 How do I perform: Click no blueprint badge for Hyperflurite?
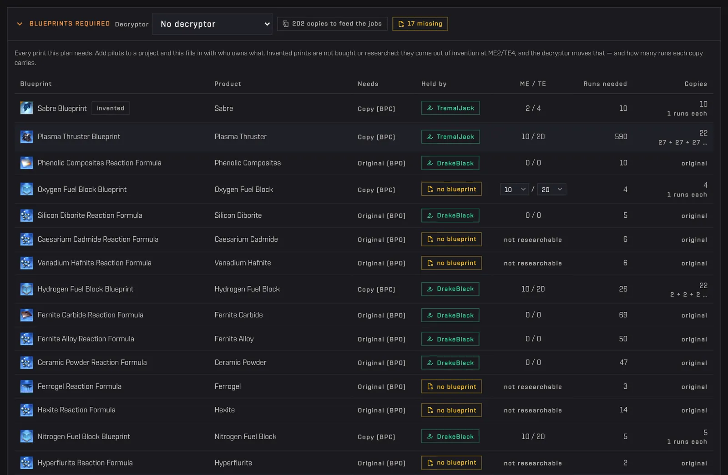[x=451, y=463]
